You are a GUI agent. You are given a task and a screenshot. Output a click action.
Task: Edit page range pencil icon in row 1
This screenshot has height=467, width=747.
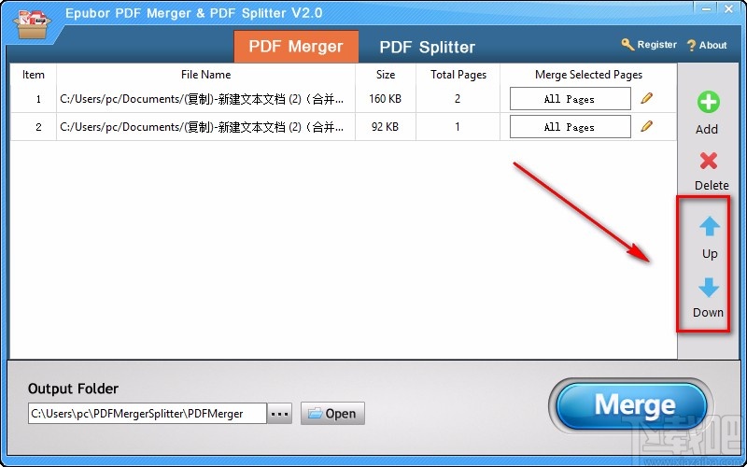pyautogui.click(x=646, y=98)
